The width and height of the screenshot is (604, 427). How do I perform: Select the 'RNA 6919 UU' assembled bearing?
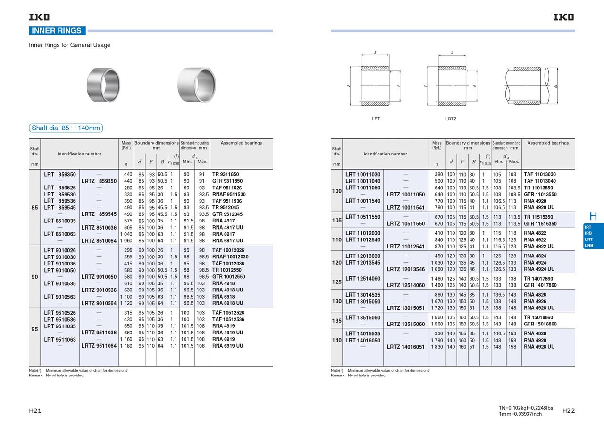coord(228,346)
